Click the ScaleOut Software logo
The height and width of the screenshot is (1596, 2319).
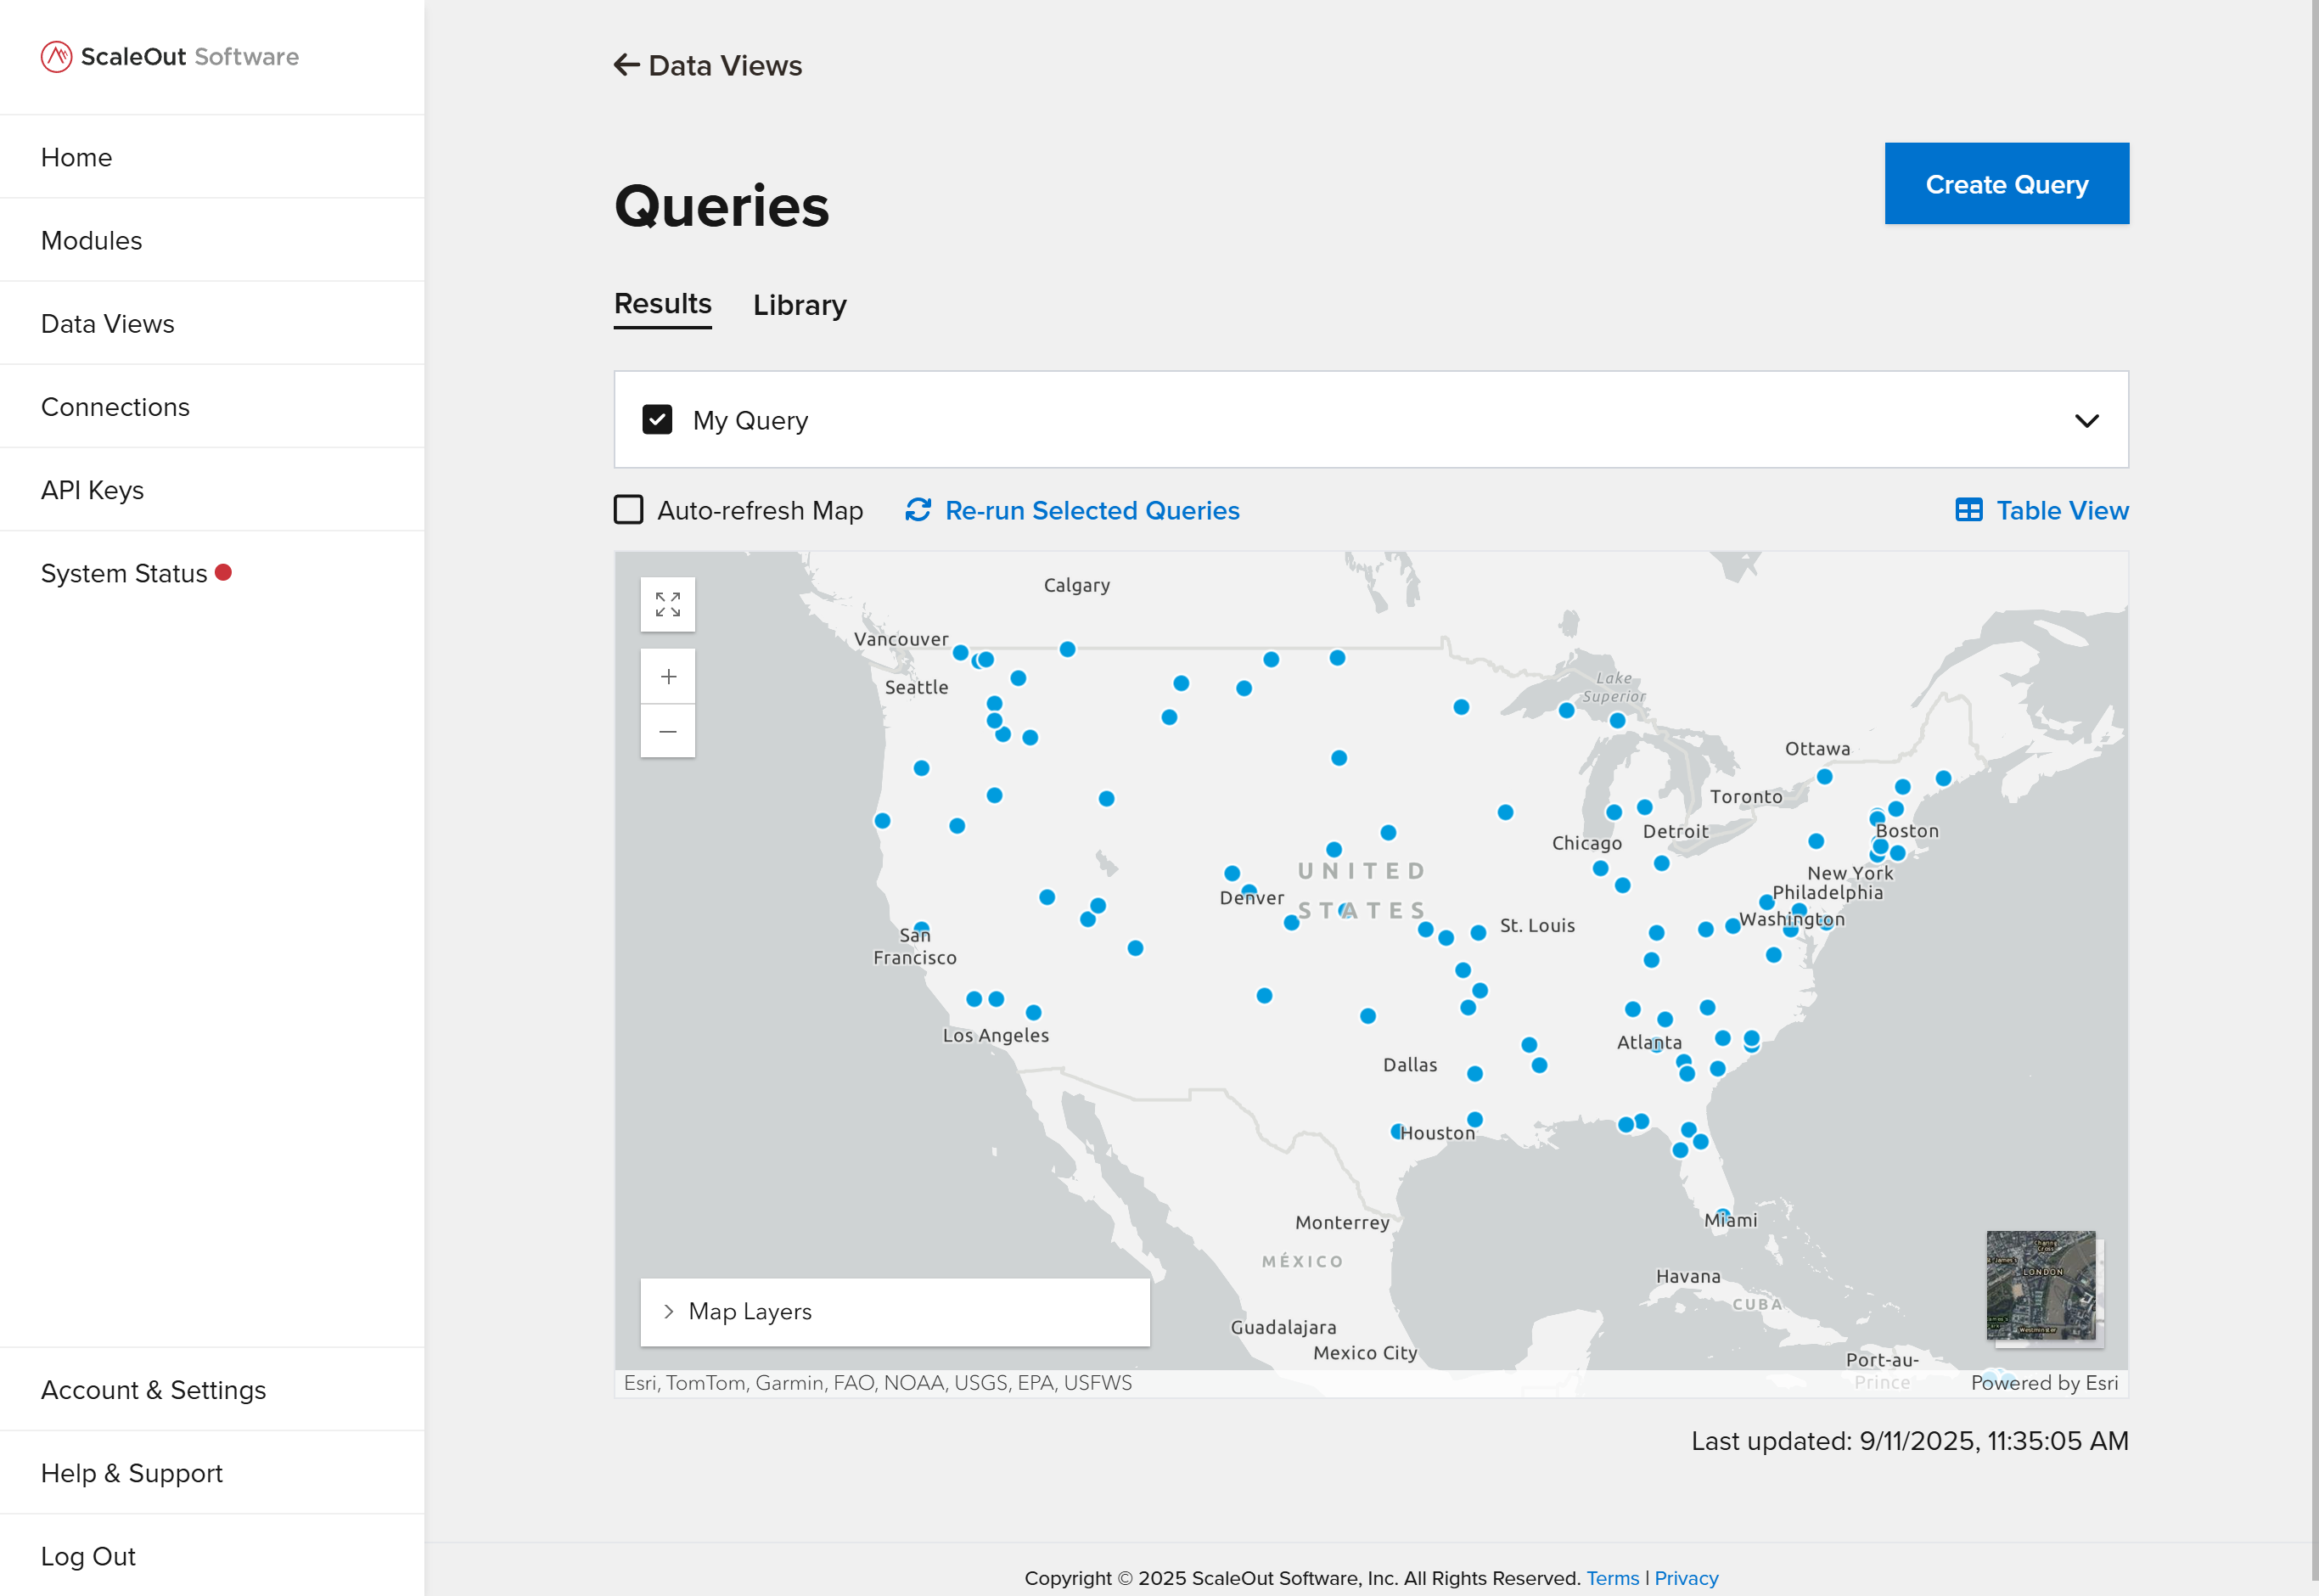170,57
